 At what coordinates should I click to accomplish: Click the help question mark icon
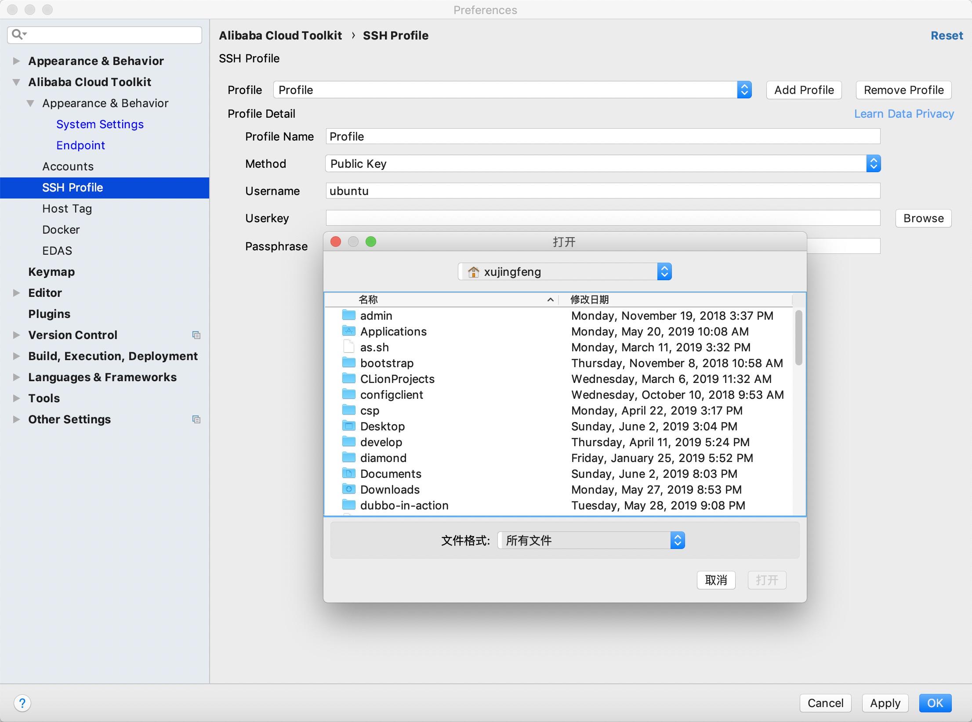[22, 703]
